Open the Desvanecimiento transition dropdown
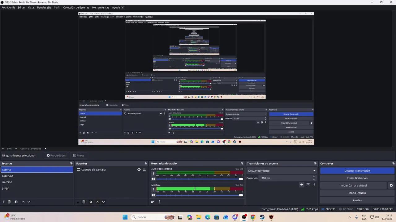 (281, 171)
